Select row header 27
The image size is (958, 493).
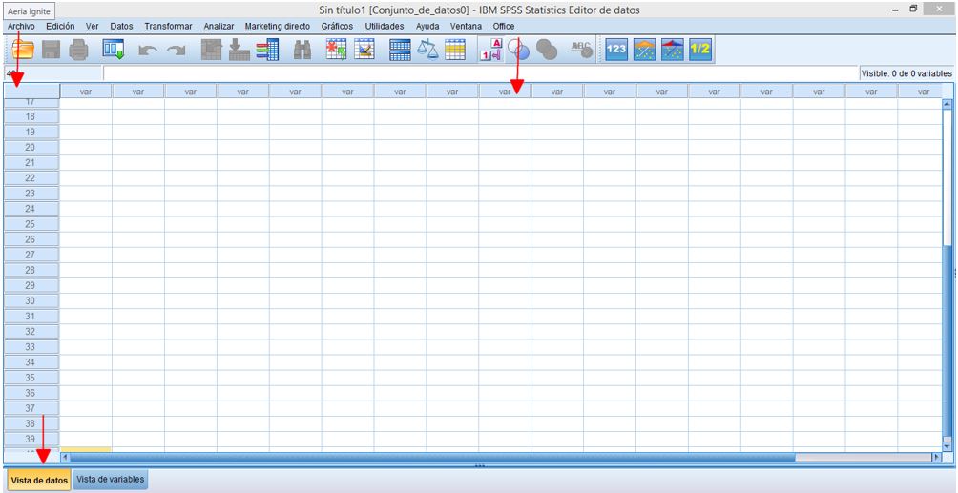[x=31, y=255]
